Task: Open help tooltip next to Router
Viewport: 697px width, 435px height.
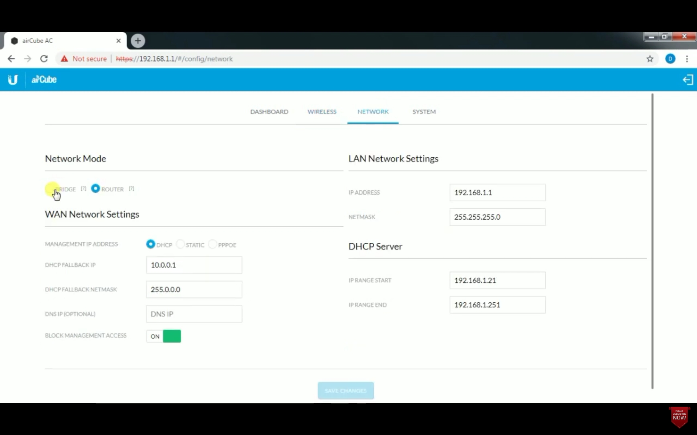Action: pos(131,188)
